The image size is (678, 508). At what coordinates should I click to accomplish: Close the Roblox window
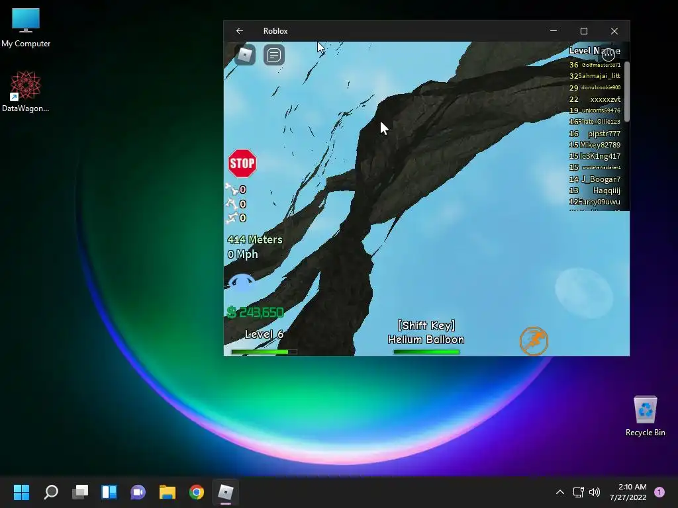pyautogui.click(x=614, y=31)
